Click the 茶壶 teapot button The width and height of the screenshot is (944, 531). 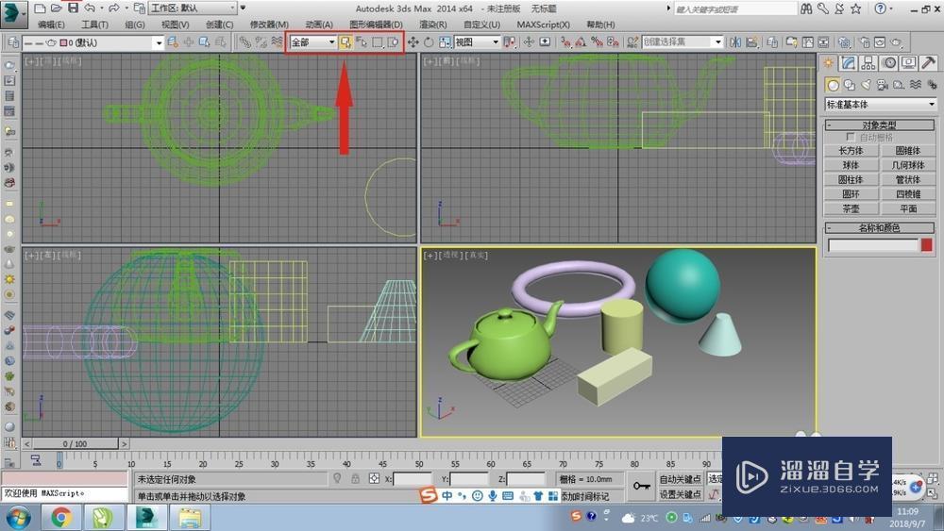click(851, 208)
